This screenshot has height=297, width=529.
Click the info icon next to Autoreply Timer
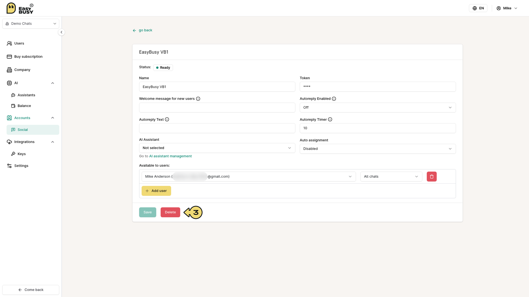point(330,119)
